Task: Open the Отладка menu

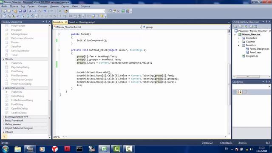Action: coord(42,6)
